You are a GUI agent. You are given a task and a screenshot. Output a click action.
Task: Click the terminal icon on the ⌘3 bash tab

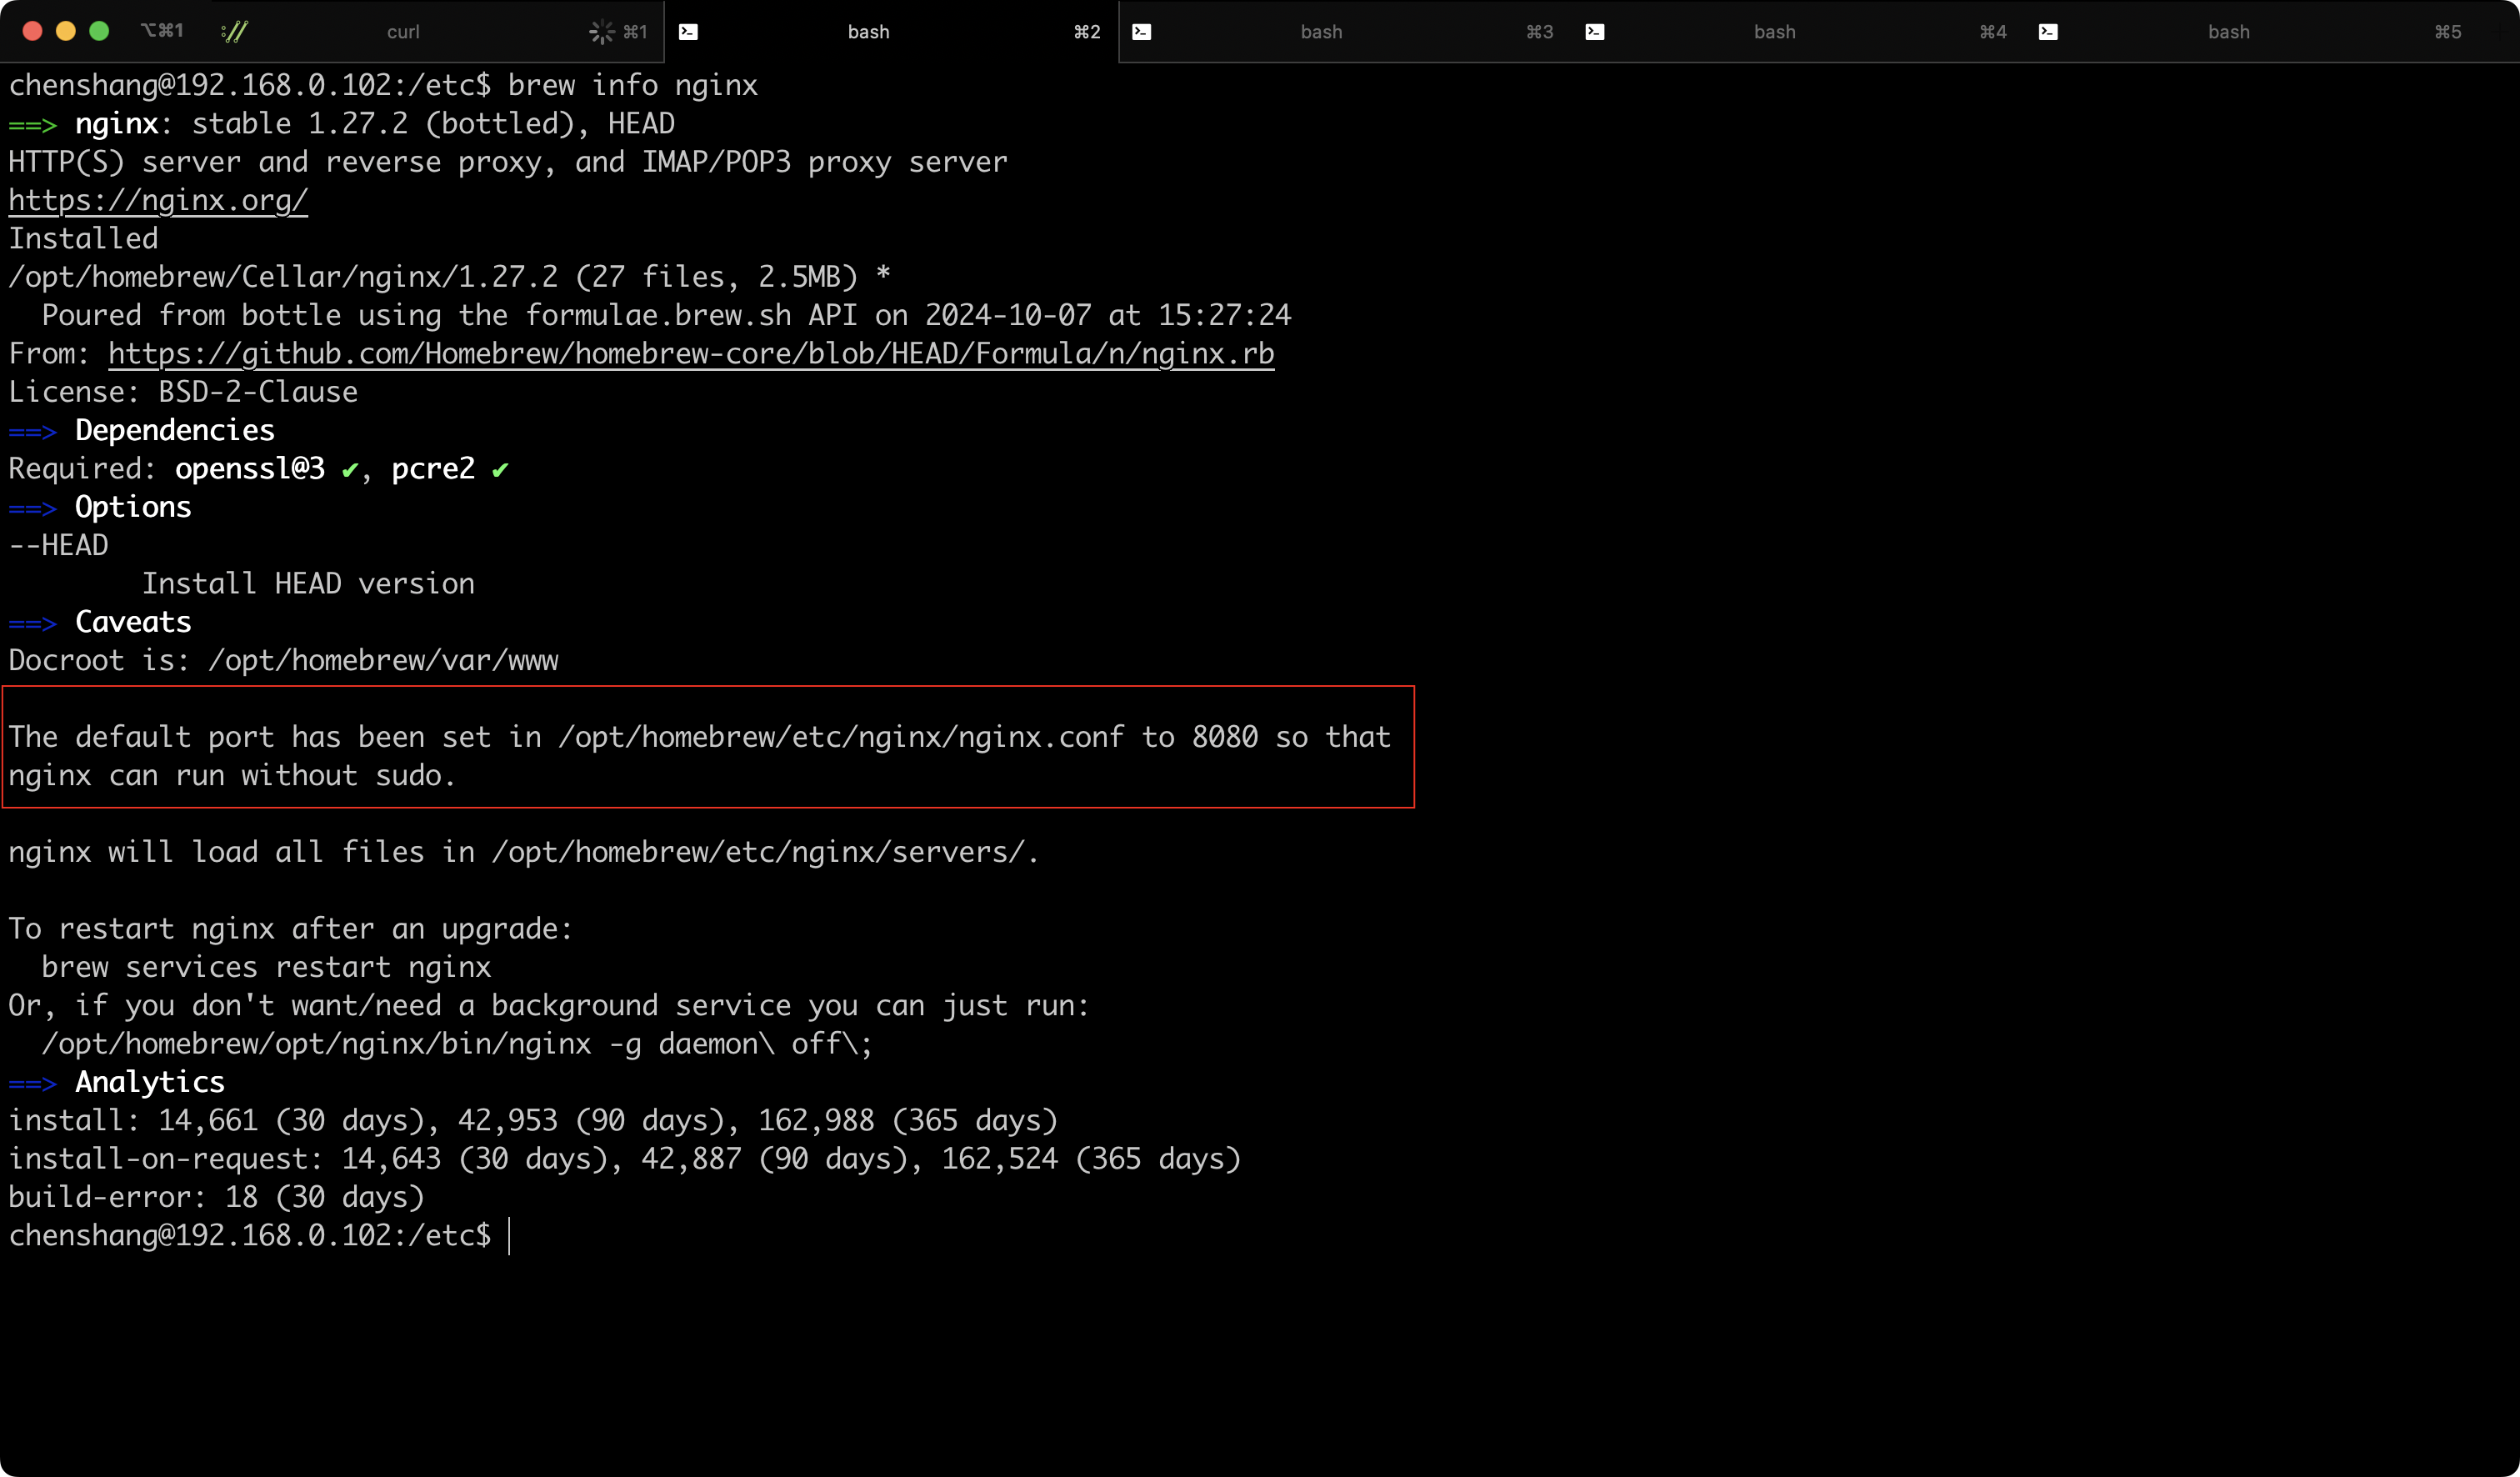1141,32
